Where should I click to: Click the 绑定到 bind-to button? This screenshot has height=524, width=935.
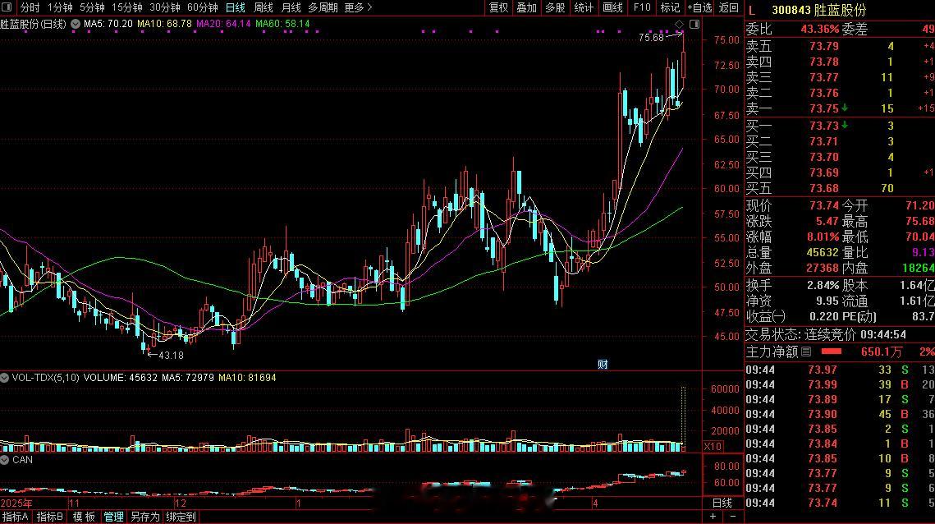click(x=181, y=517)
